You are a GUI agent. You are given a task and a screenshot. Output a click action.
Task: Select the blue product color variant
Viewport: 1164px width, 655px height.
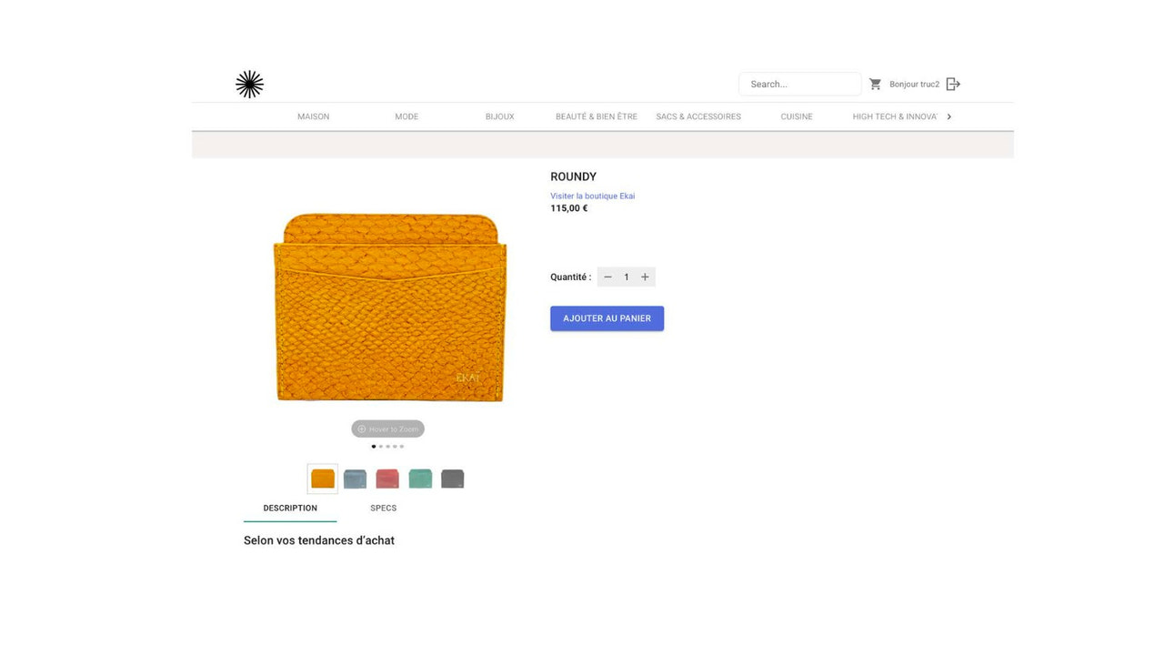tap(355, 477)
